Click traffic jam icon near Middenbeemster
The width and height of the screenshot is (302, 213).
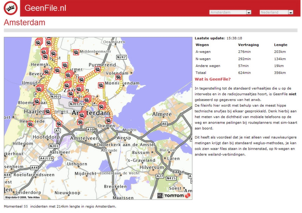(x=76, y=53)
